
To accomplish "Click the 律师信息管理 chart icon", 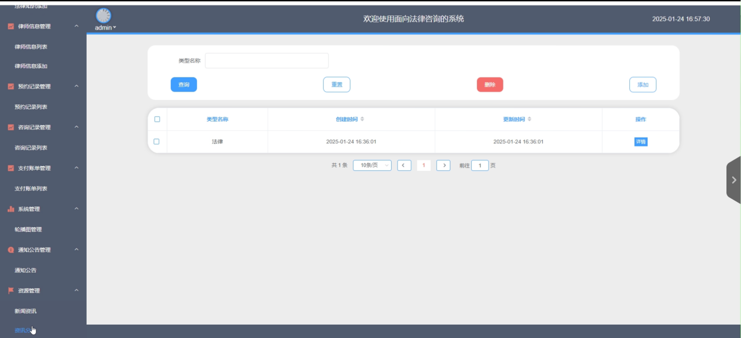I will 11,26.
